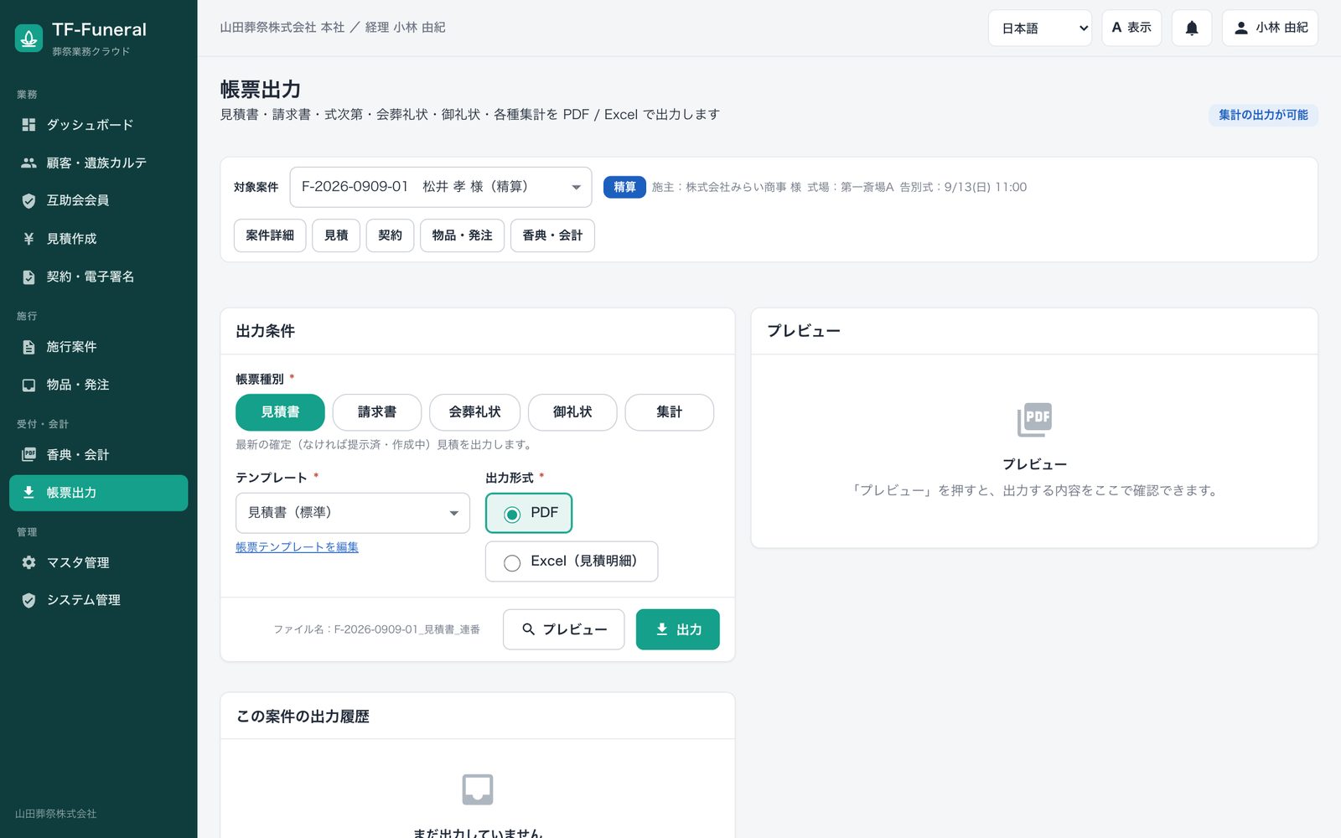Switch to the 香典・会計 case tab
This screenshot has height=838, width=1341.
(x=552, y=235)
